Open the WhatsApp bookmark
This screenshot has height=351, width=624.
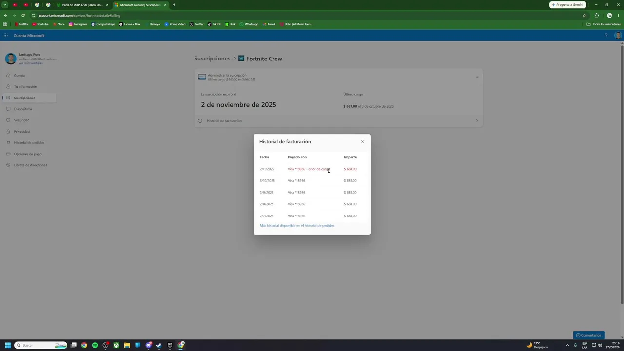tap(249, 24)
